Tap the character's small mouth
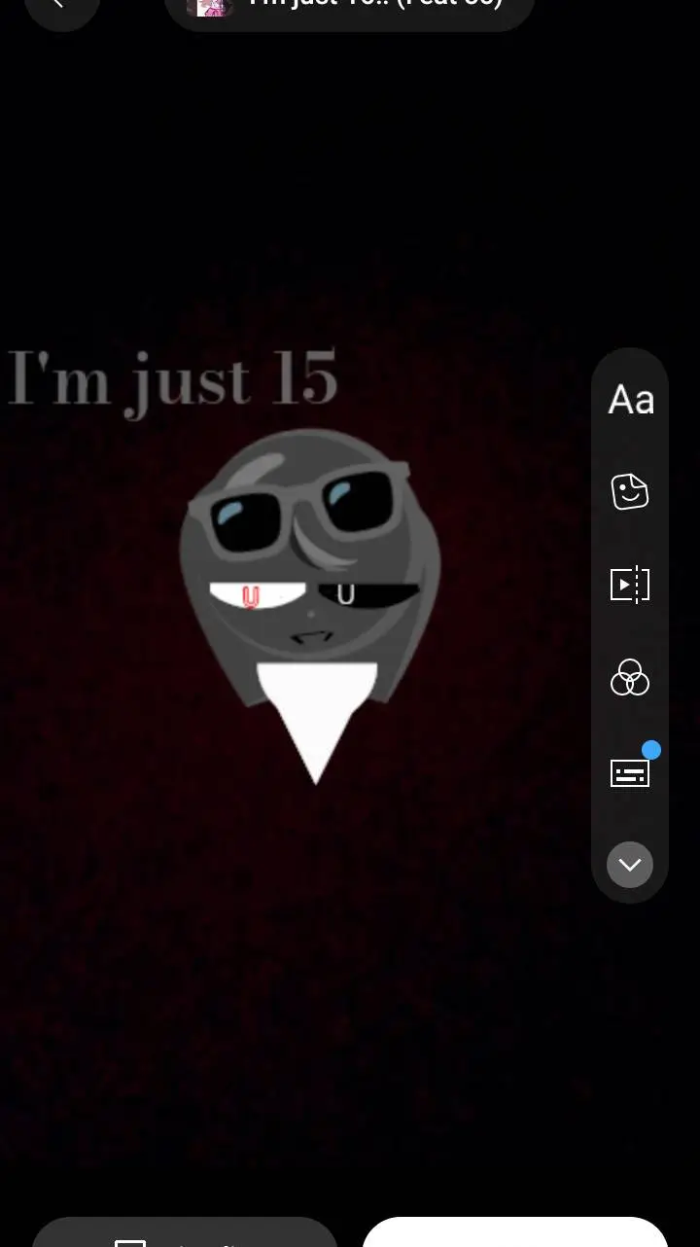Screen dimensions: 700x1247 (x=311, y=637)
